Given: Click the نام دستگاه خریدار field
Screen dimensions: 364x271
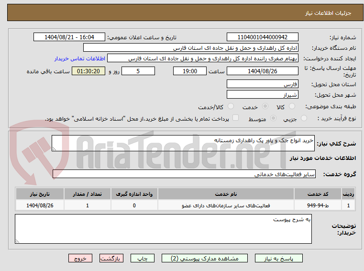Looking at the screenshot, I should tap(190, 48).
